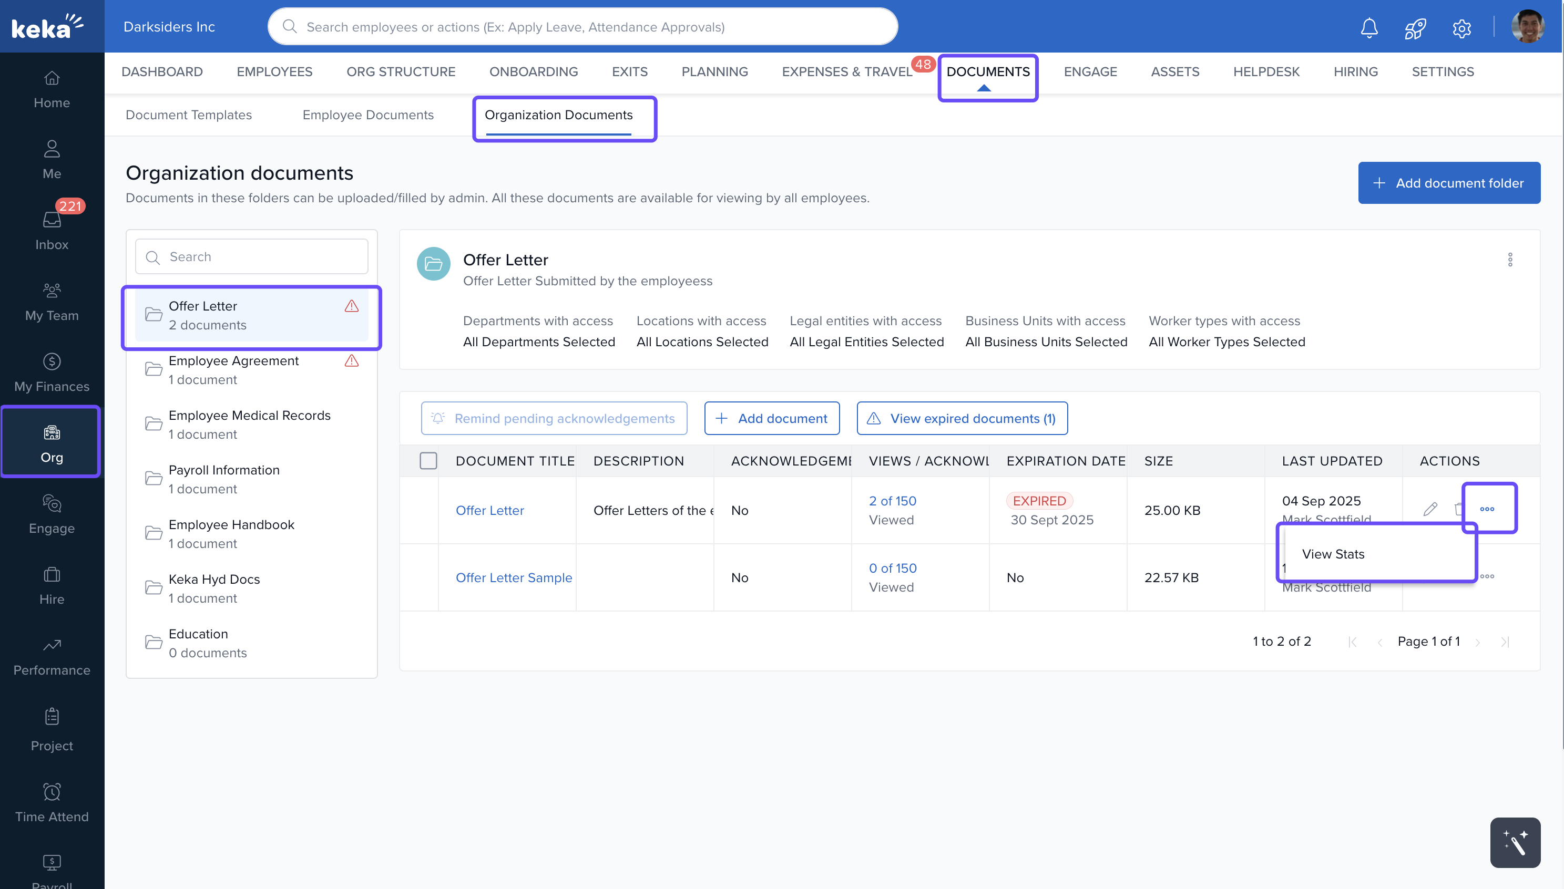Click View expired documents button
The width and height of the screenshot is (1564, 889).
pyautogui.click(x=962, y=418)
